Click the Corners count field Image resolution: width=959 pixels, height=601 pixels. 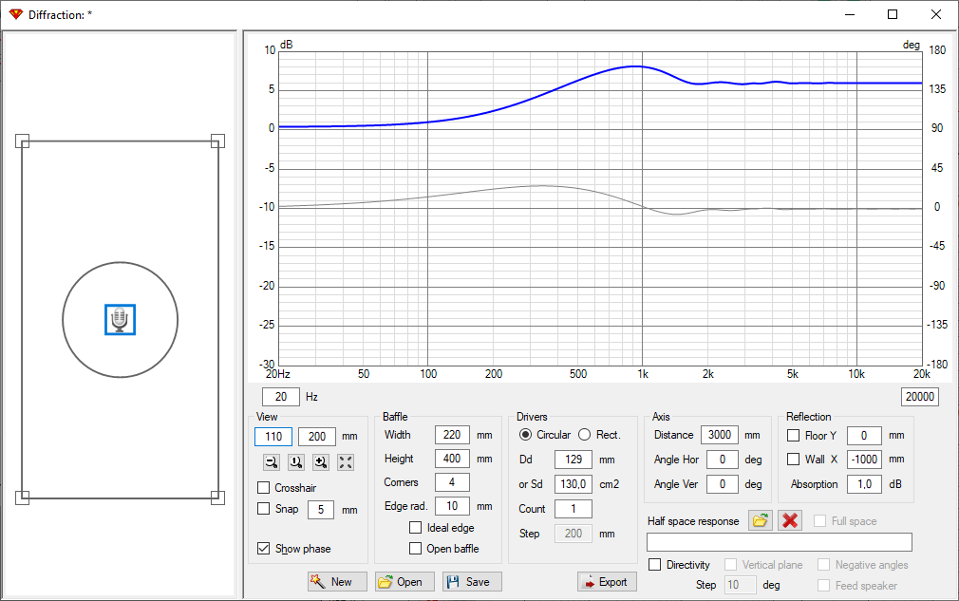coord(452,481)
